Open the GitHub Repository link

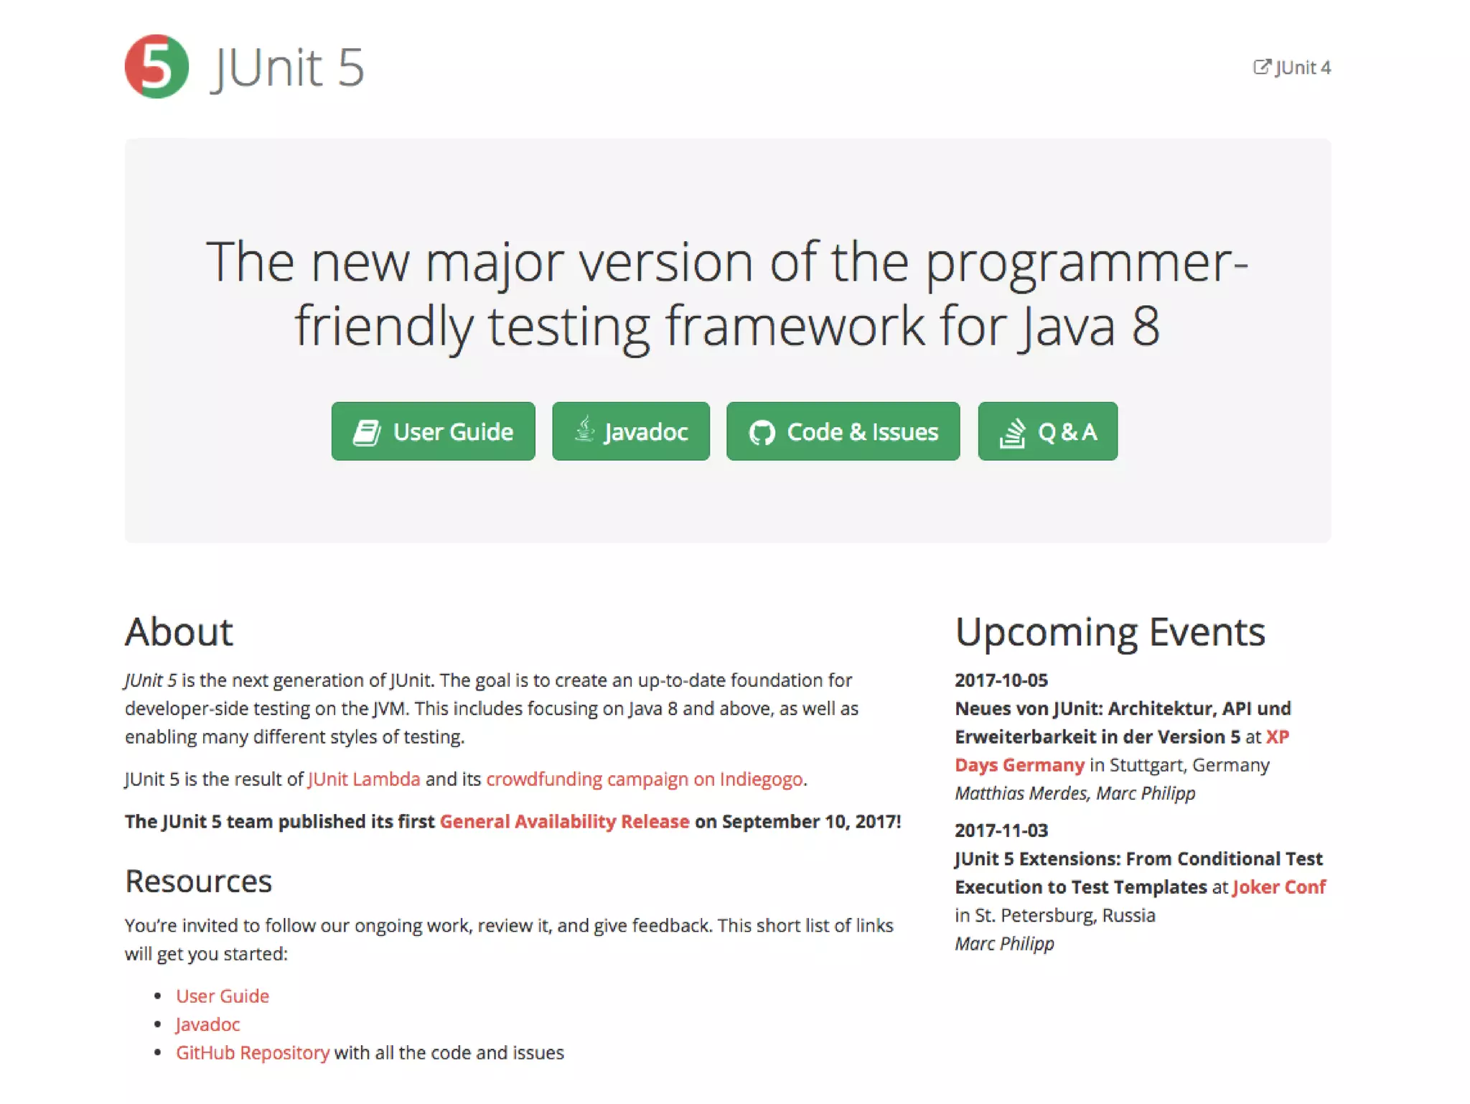pos(253,1052)
